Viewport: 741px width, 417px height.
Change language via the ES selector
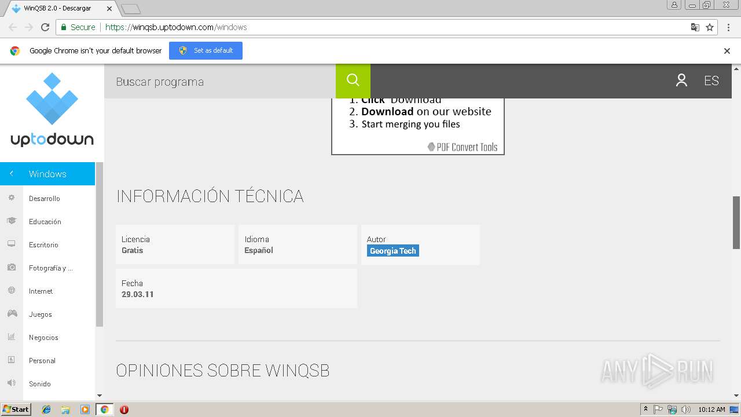711,81
